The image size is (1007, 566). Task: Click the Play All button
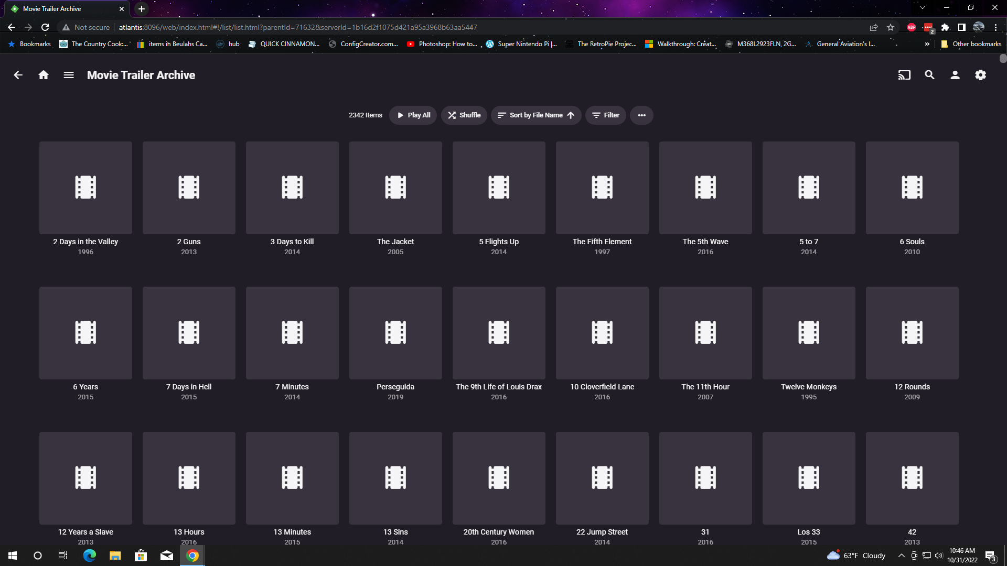[413, 115]
